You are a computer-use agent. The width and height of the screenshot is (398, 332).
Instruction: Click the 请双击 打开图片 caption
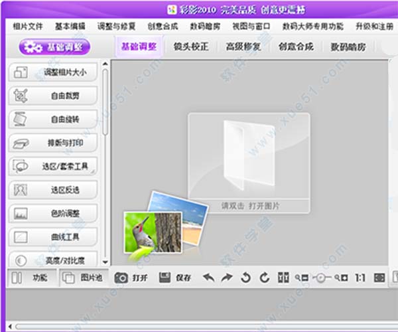tap(250, 206)
